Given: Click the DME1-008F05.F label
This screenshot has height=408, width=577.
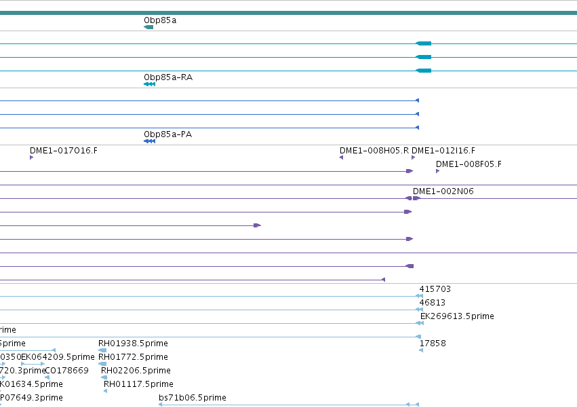Looking at the screenshot, I should click(x=469, y=164).
